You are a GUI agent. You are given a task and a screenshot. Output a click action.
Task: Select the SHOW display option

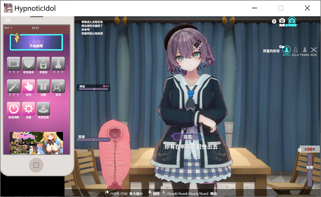(x=287, y=51)
